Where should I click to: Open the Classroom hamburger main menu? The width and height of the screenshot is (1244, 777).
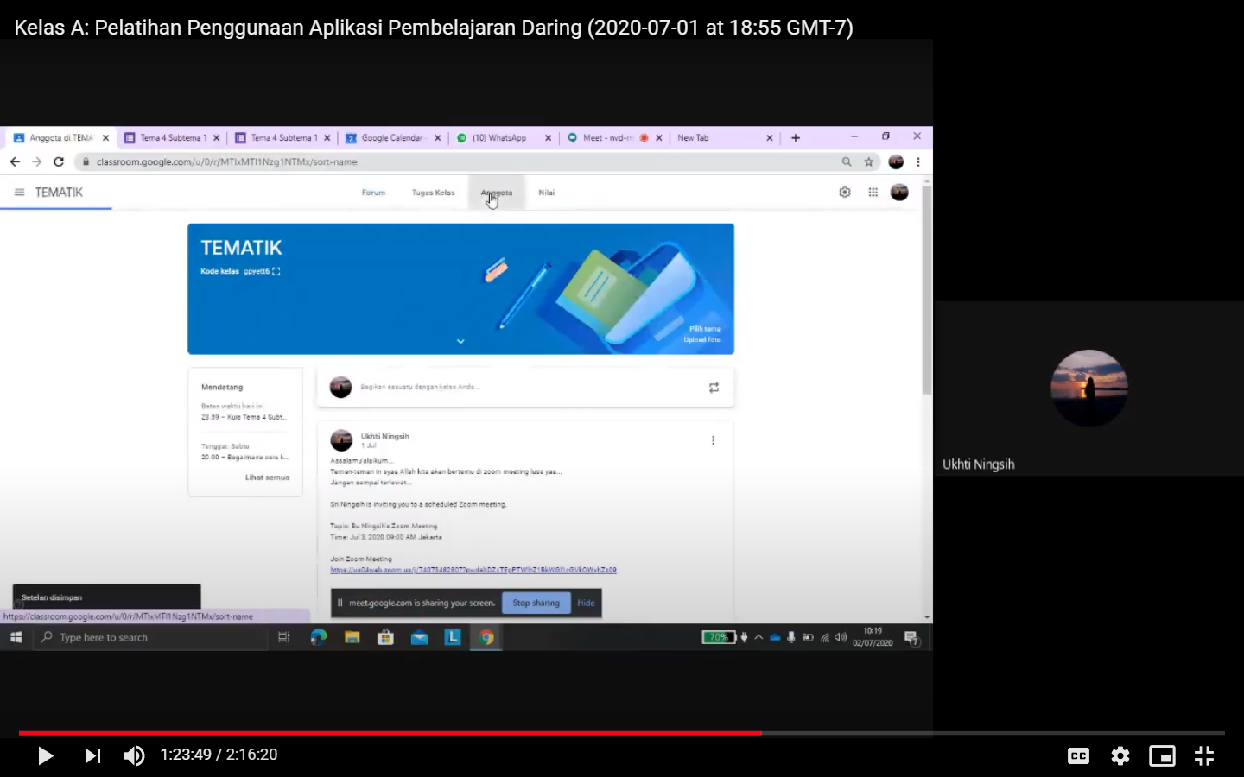(19, 193)
